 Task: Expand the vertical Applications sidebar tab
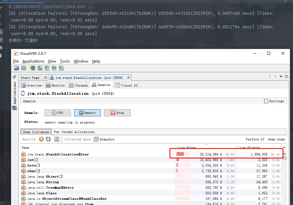tap(14, 93)
